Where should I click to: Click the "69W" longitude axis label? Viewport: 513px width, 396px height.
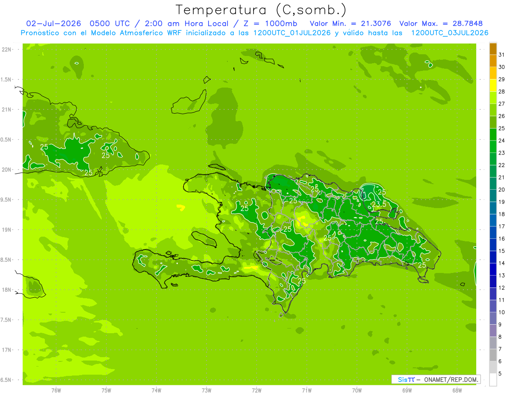point(407,390)
